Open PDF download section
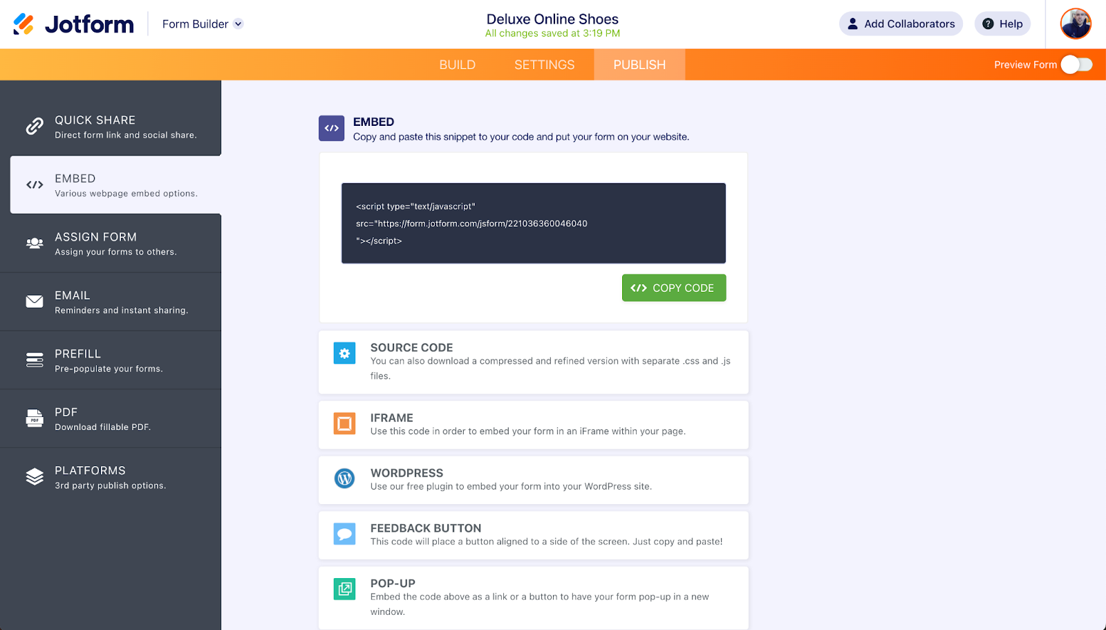1106x630 pixels. point(111,418)
